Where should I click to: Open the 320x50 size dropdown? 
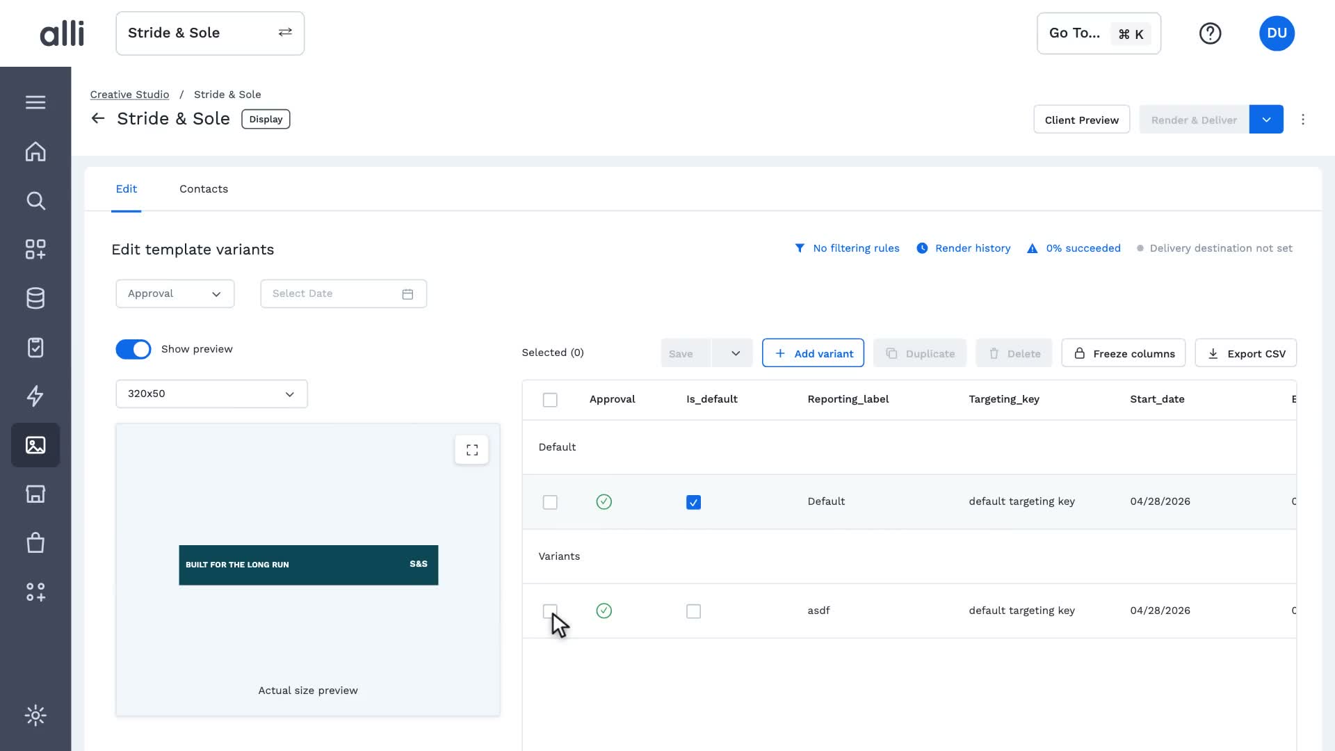(x=211, y=394)
